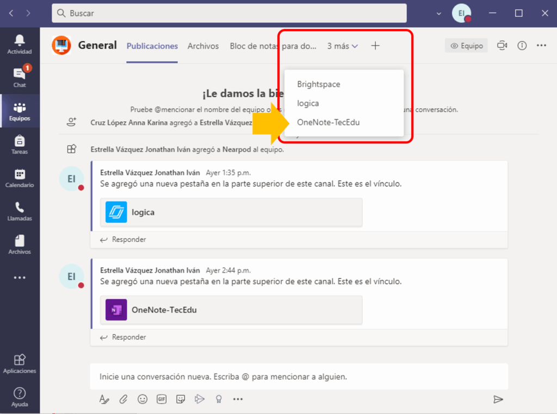557x414 pixels.
Task: Open Tareas in the sidebar
Action: [20, 145]
